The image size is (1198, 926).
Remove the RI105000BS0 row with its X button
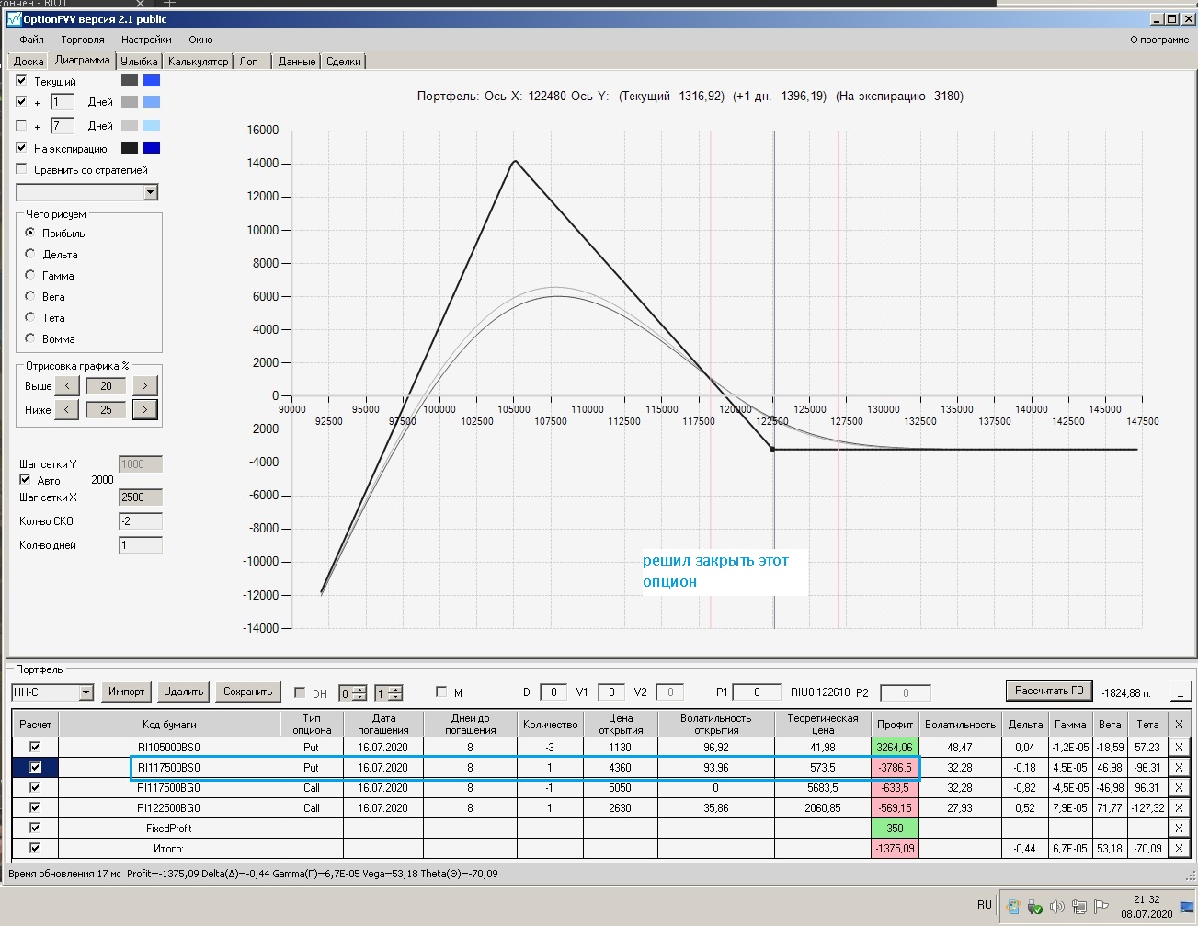click(x=1179, y=748)
